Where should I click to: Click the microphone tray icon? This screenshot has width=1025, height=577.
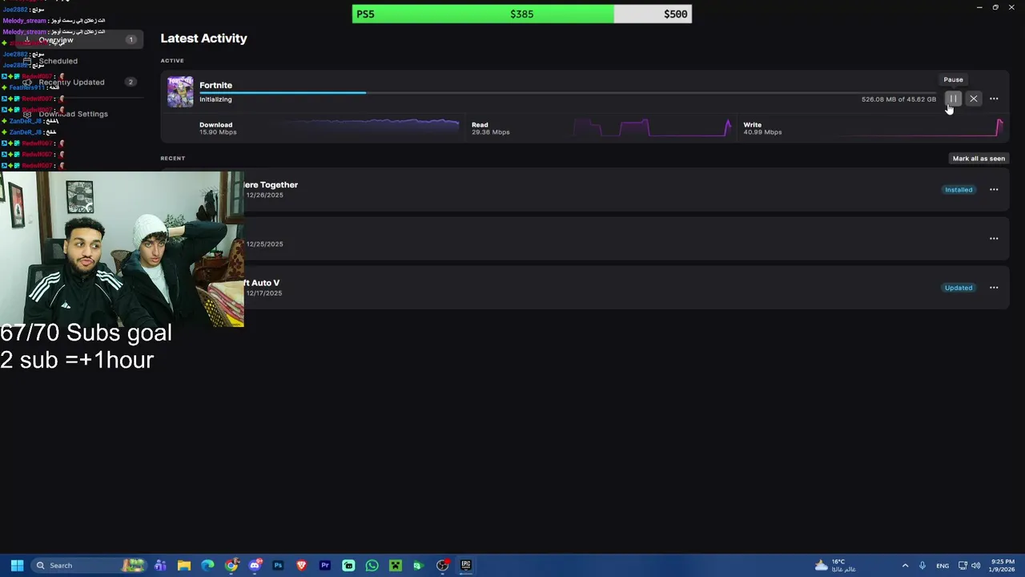click(922, 565)
